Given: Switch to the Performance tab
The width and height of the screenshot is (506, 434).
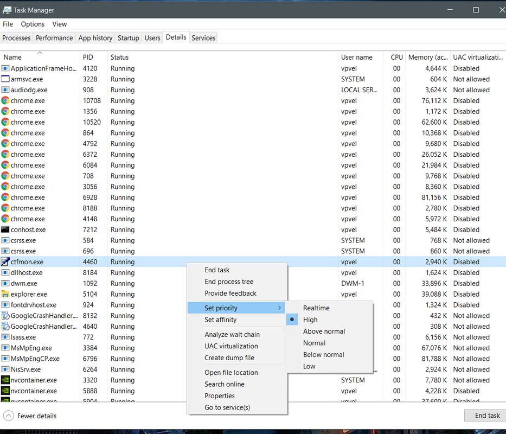Looking at the screenshot, I should [54, 38].
